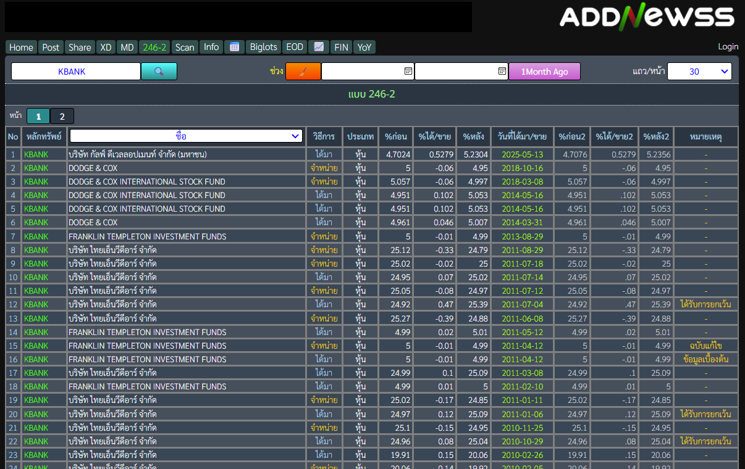This screenshot has width=745, height=469.
Task: Click the date 2018-03-08
Action: (522, 181)
